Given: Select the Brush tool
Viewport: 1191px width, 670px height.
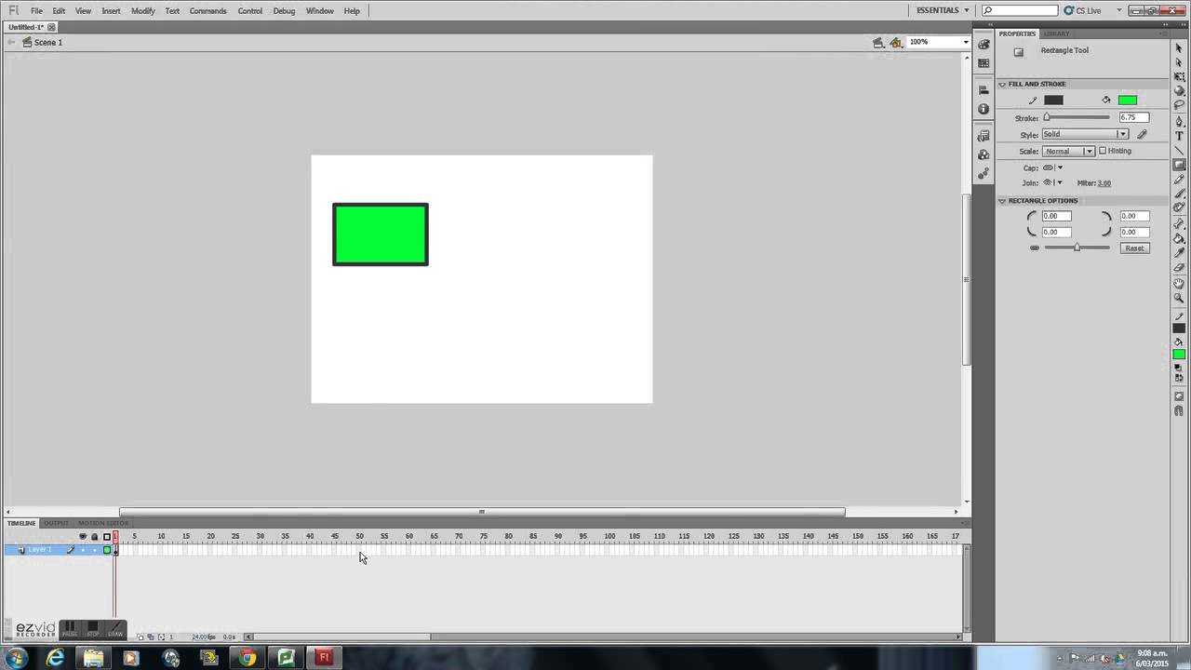Looking at the screenshot, I should (1179, 193).
